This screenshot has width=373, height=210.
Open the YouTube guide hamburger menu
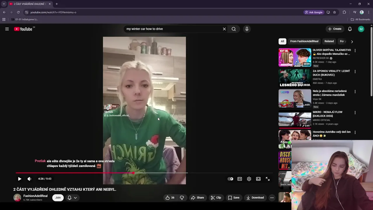coord(7,29)
